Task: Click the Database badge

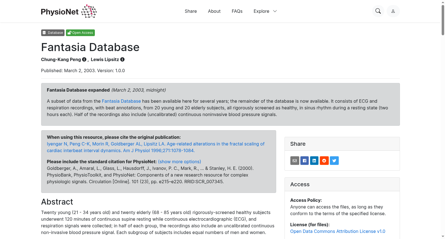Action: coord(53,33)
